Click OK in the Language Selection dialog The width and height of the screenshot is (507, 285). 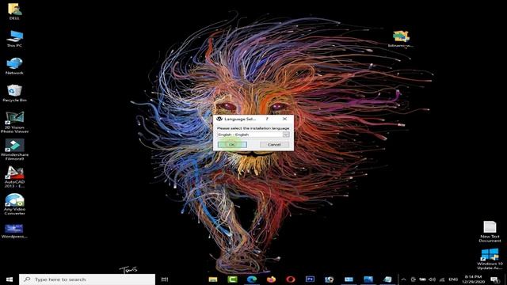click(x=232, y=144)
